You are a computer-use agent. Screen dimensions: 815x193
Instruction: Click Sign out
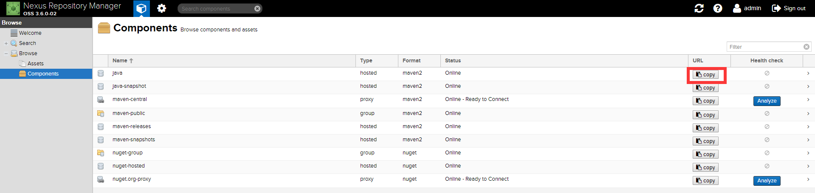[x=789, y=8]
